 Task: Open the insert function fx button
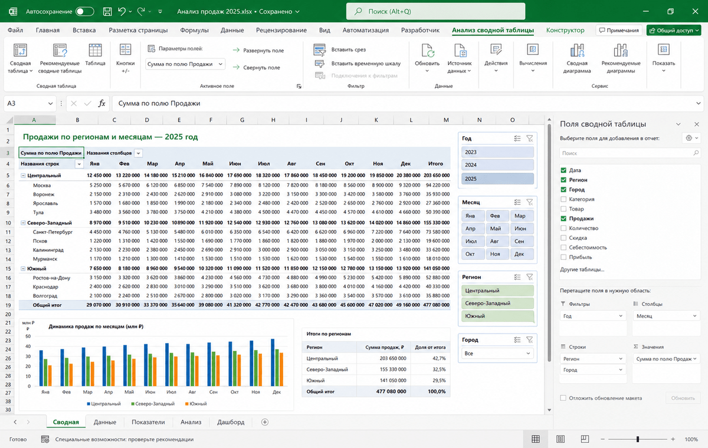point(101,103)
